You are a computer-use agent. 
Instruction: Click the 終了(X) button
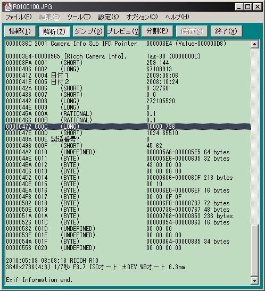pyautogui.click(x=226, y=31)
